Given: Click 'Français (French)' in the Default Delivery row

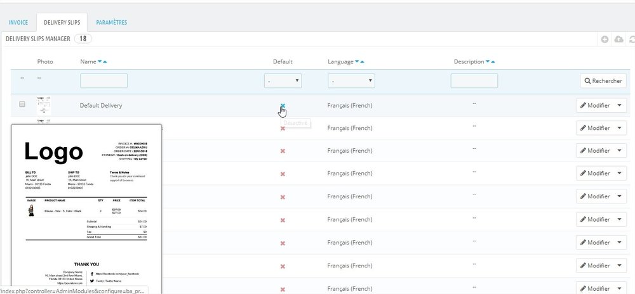Looking at the screenshot, I should click(x=350, y=105).
